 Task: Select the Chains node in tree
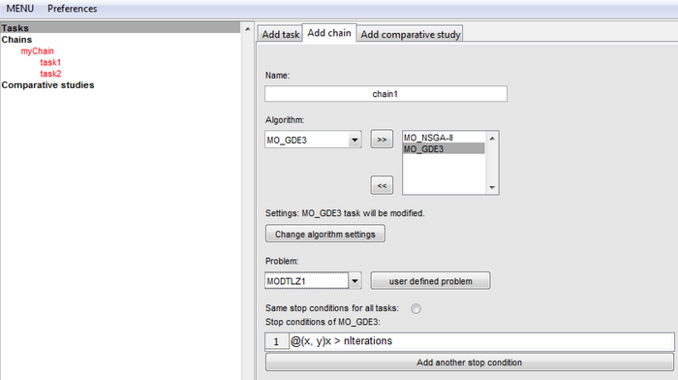pos(16,40)
